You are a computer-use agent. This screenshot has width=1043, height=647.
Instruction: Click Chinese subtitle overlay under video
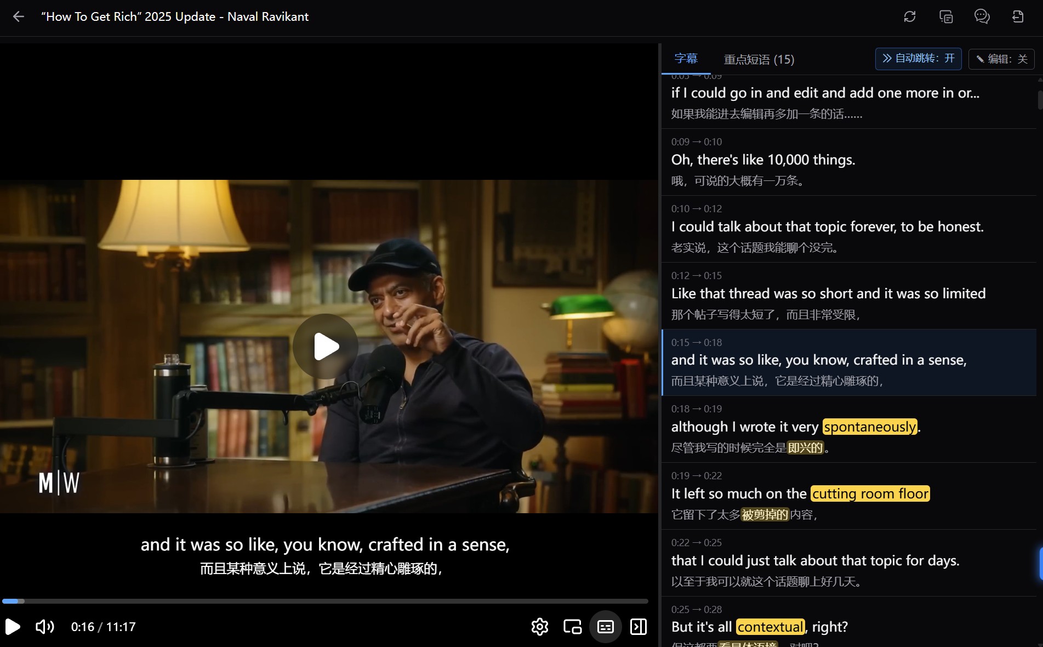322,569
